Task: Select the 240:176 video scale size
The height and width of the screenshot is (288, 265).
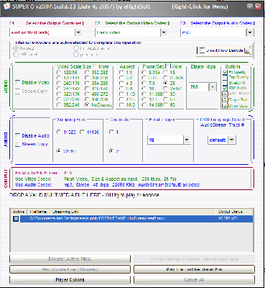Action: pyautogui.click(x=59, y=83)
